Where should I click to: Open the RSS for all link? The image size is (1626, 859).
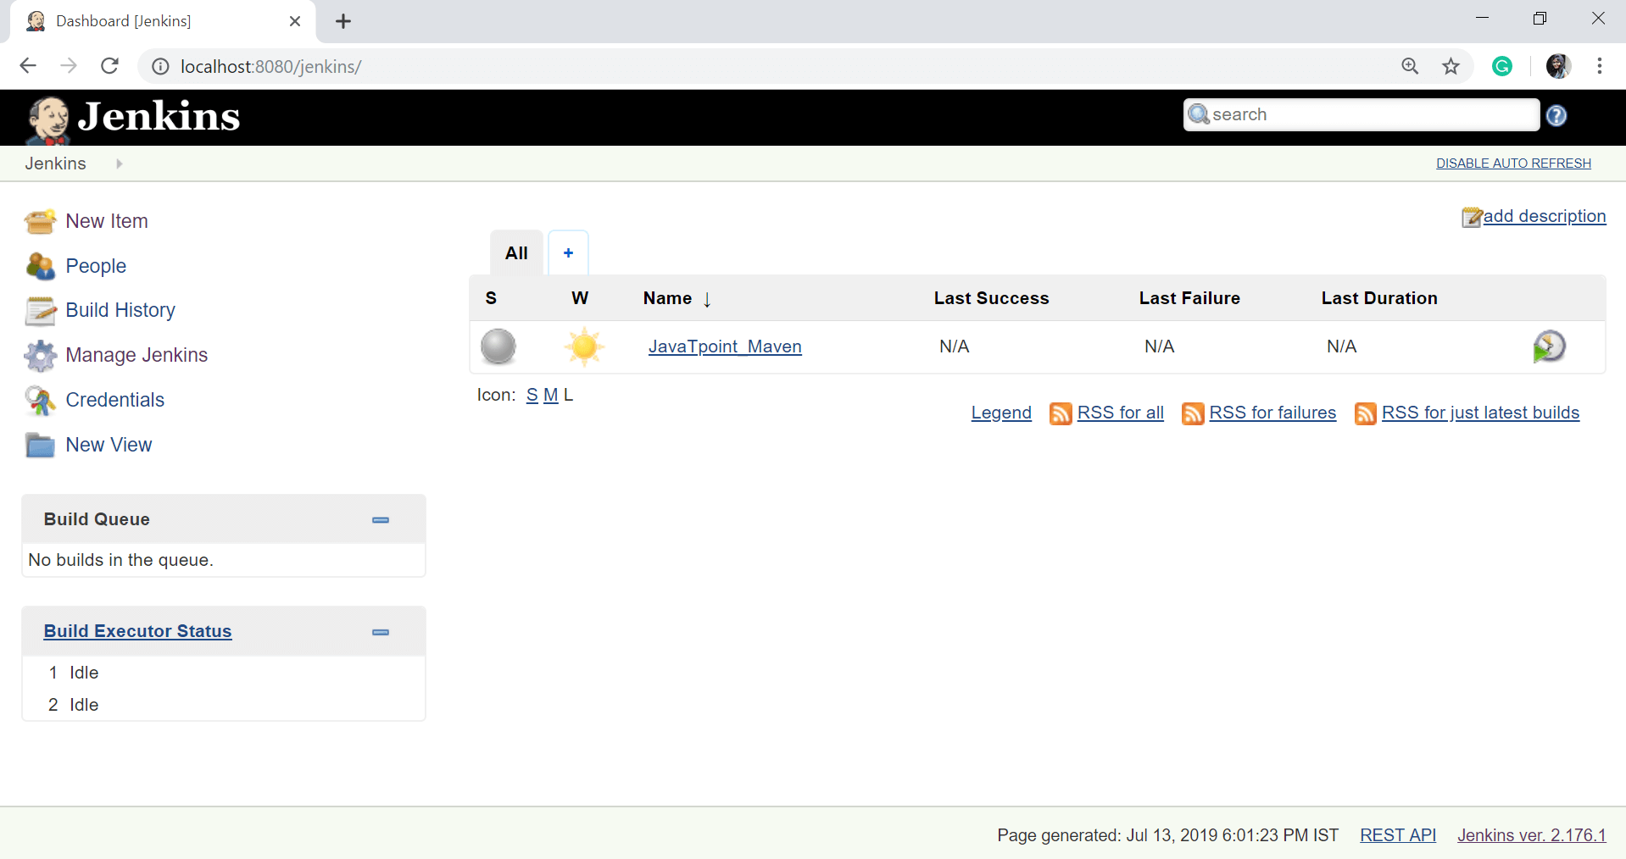pyautogui.click(x=1120, y=413)
